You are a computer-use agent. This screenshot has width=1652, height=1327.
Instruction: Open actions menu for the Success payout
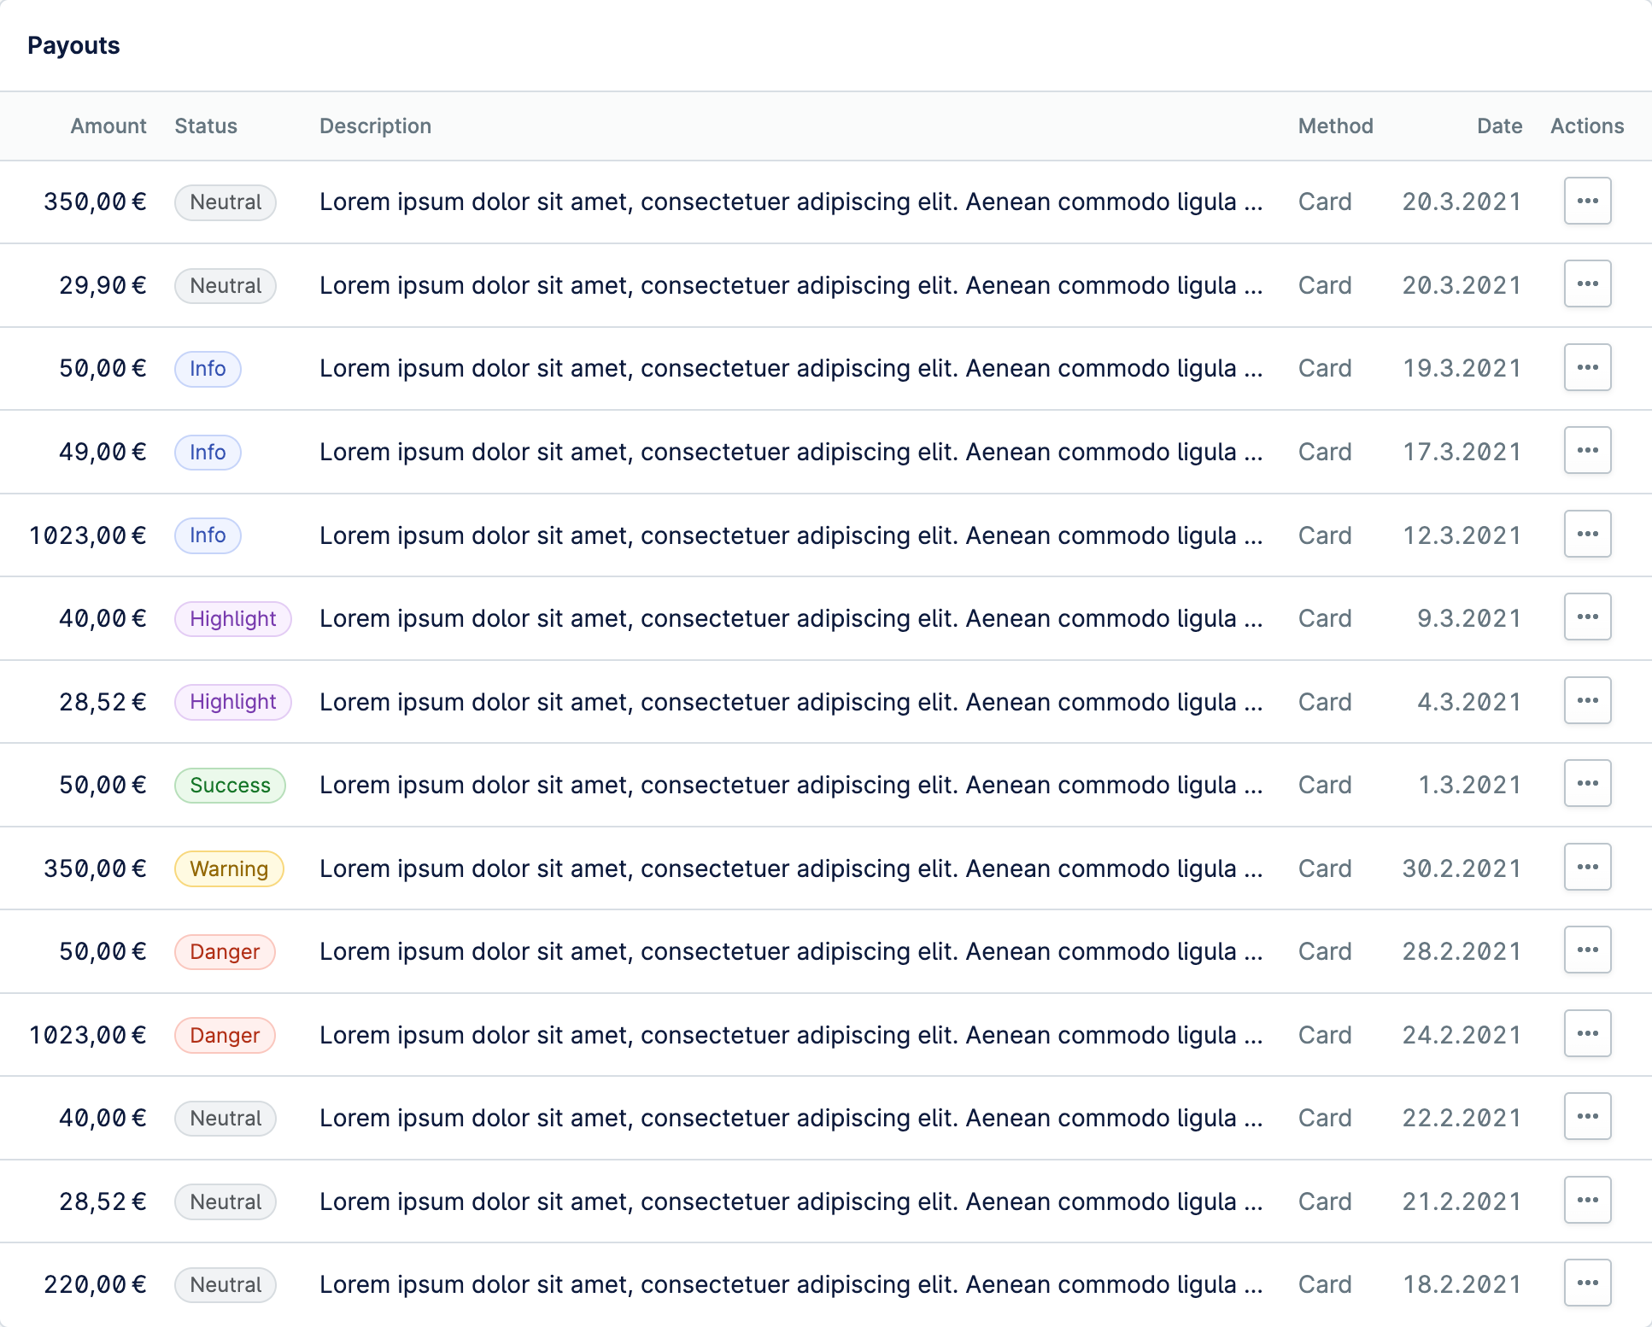coord(1587,783)
